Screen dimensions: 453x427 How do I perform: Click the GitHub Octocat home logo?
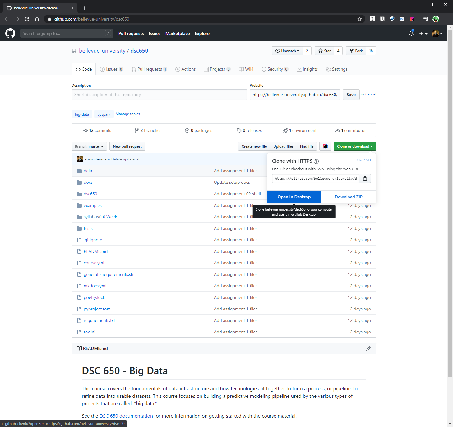click(10, 33)
